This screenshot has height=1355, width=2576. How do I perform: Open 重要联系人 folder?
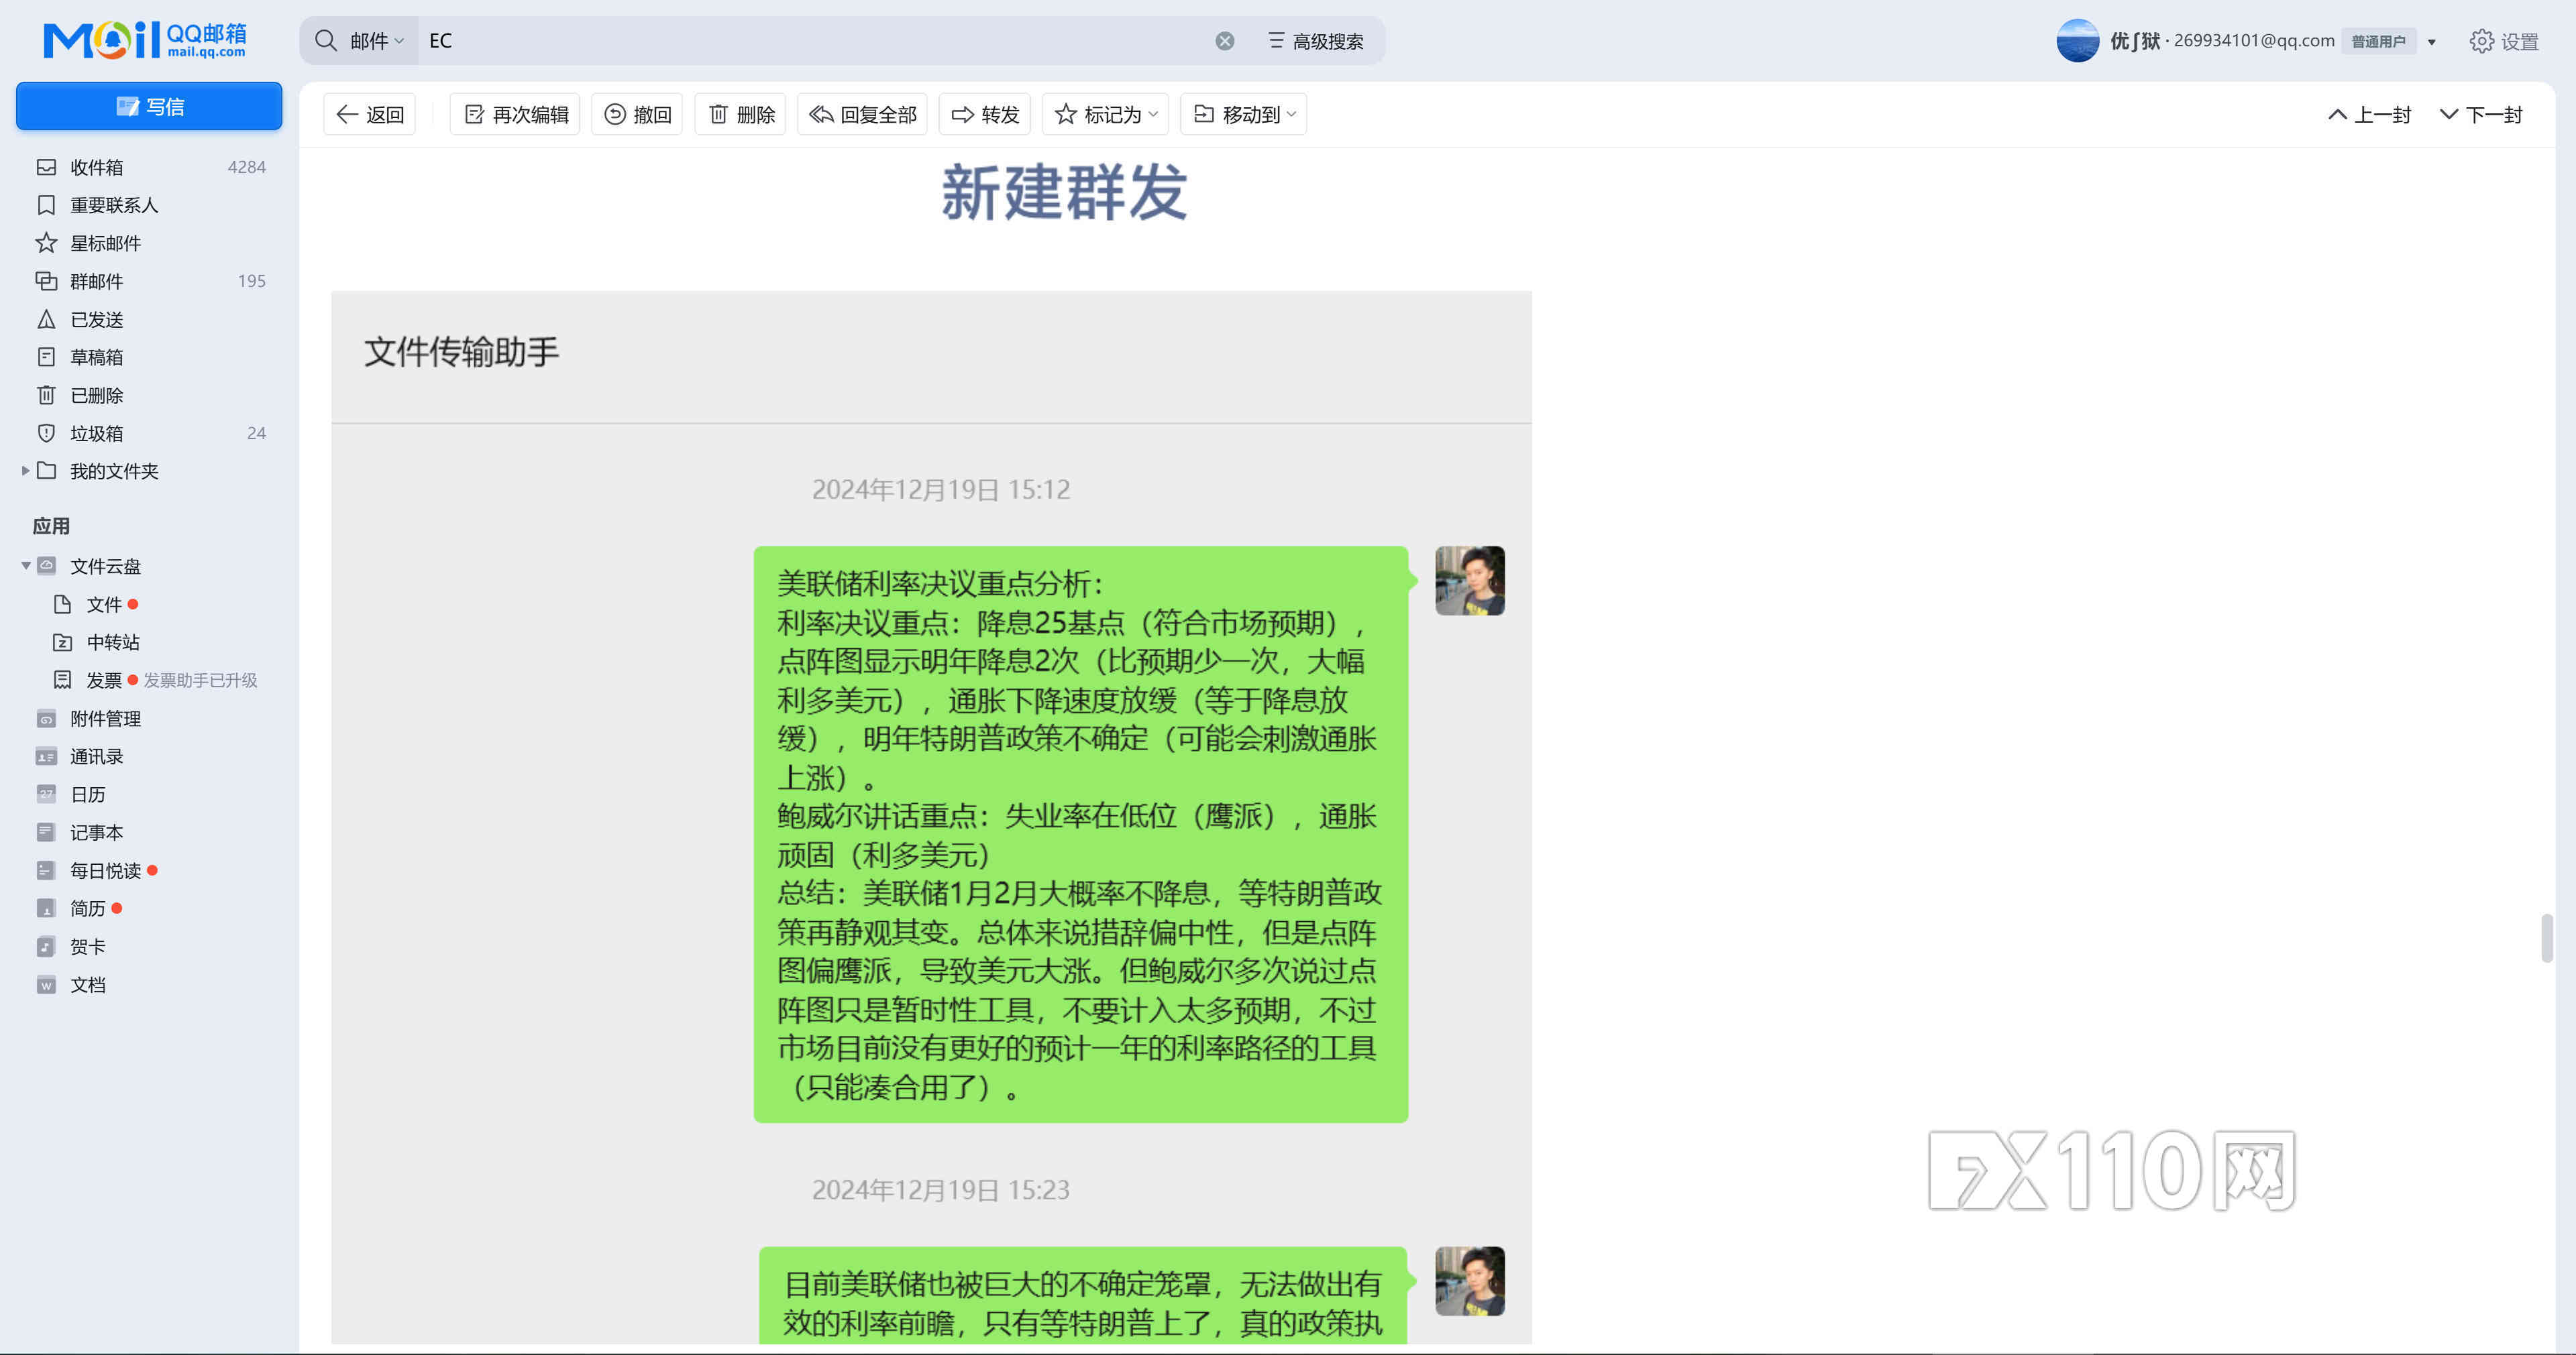149,205
